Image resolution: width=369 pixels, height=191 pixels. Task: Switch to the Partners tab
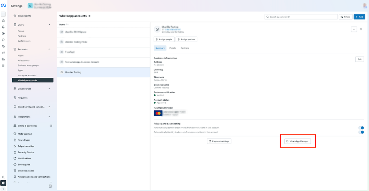(185, 48)
